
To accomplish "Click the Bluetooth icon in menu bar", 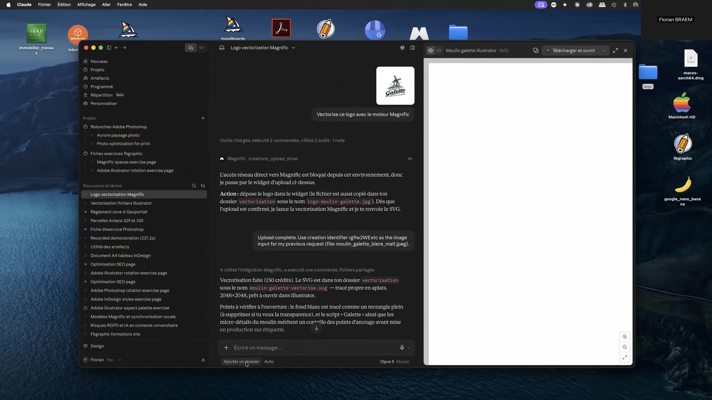I will click(625, 5).
